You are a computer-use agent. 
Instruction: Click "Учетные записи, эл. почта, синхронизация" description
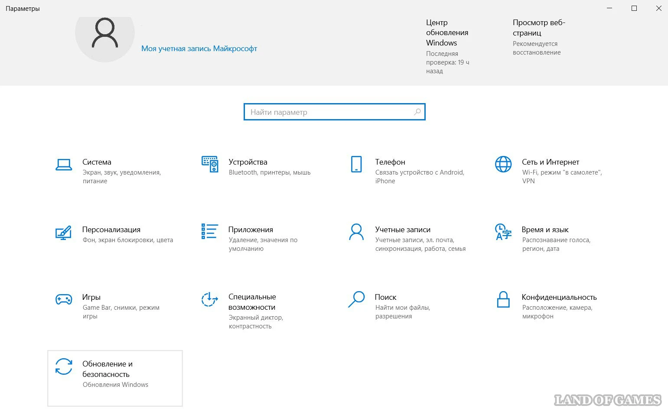click(420, 244)
